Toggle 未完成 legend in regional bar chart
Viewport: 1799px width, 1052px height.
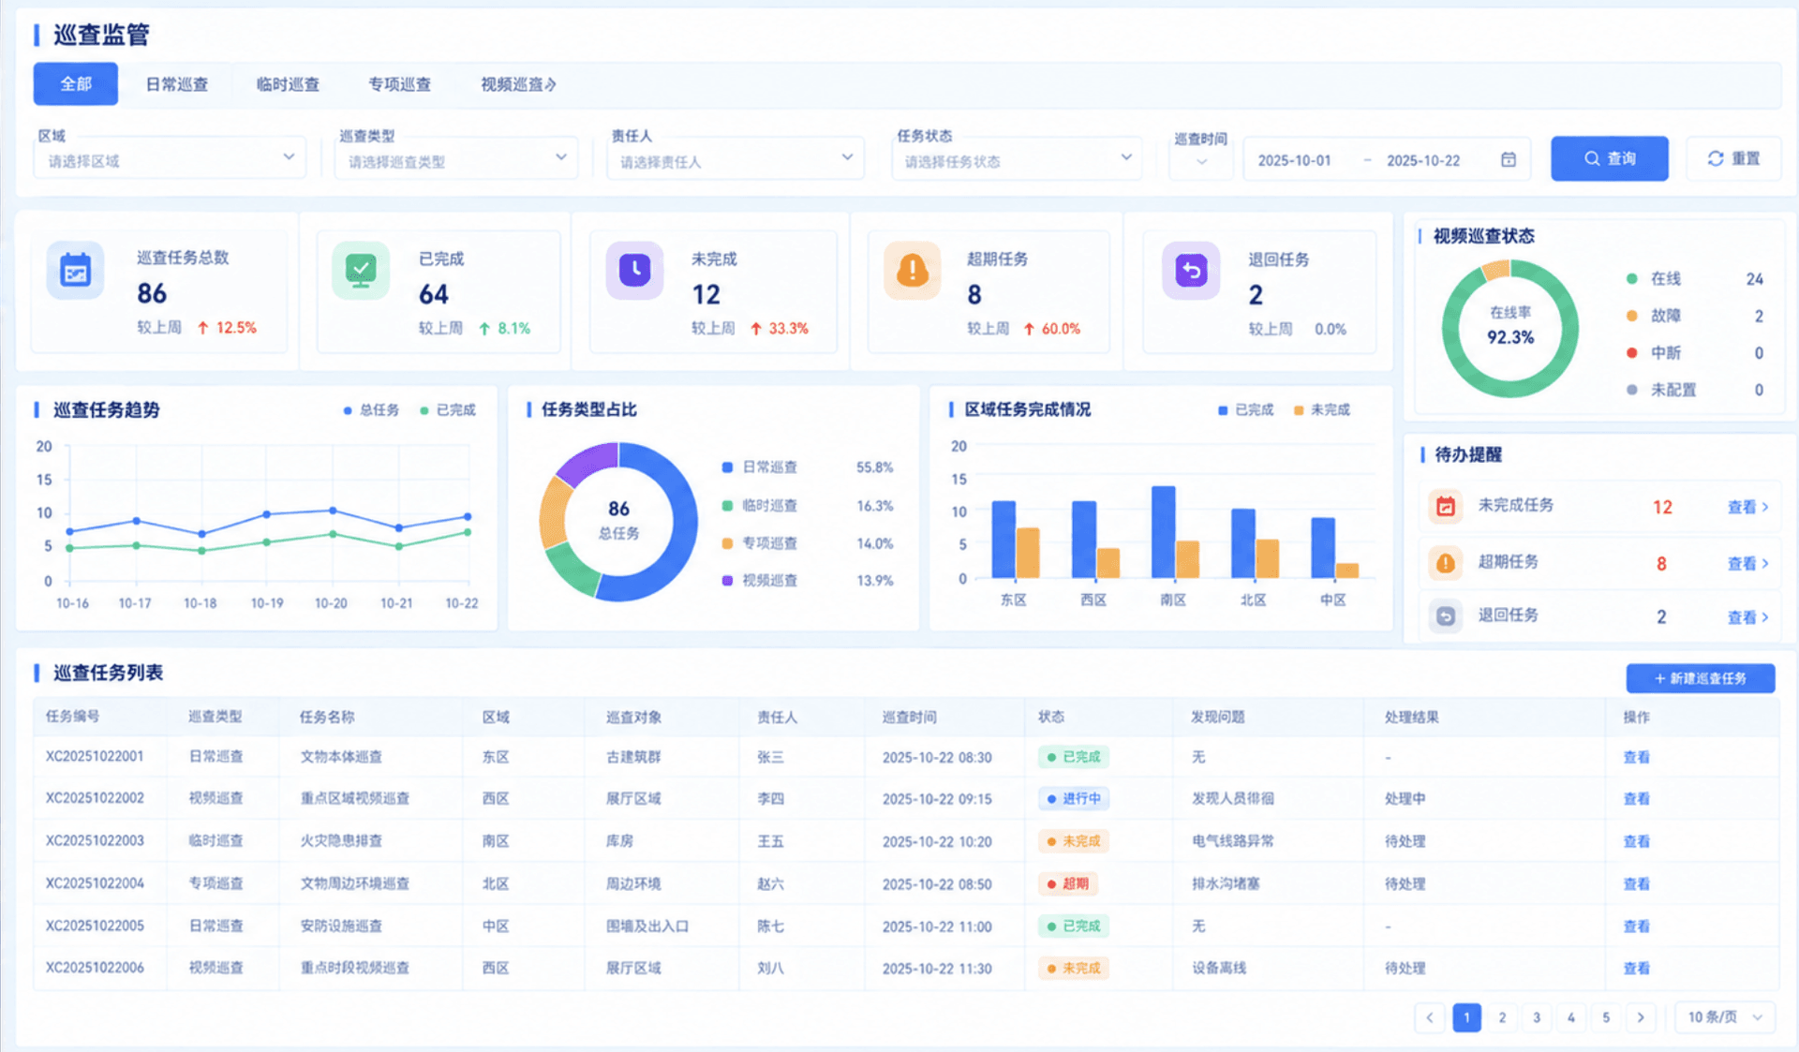pyautogui.click(x=1321, y=410)
